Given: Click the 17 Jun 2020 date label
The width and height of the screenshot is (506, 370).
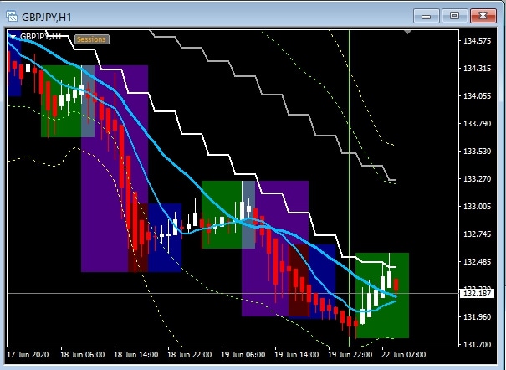Looking at the screenshot, I should pyautogui.click(x=28, y=355).
